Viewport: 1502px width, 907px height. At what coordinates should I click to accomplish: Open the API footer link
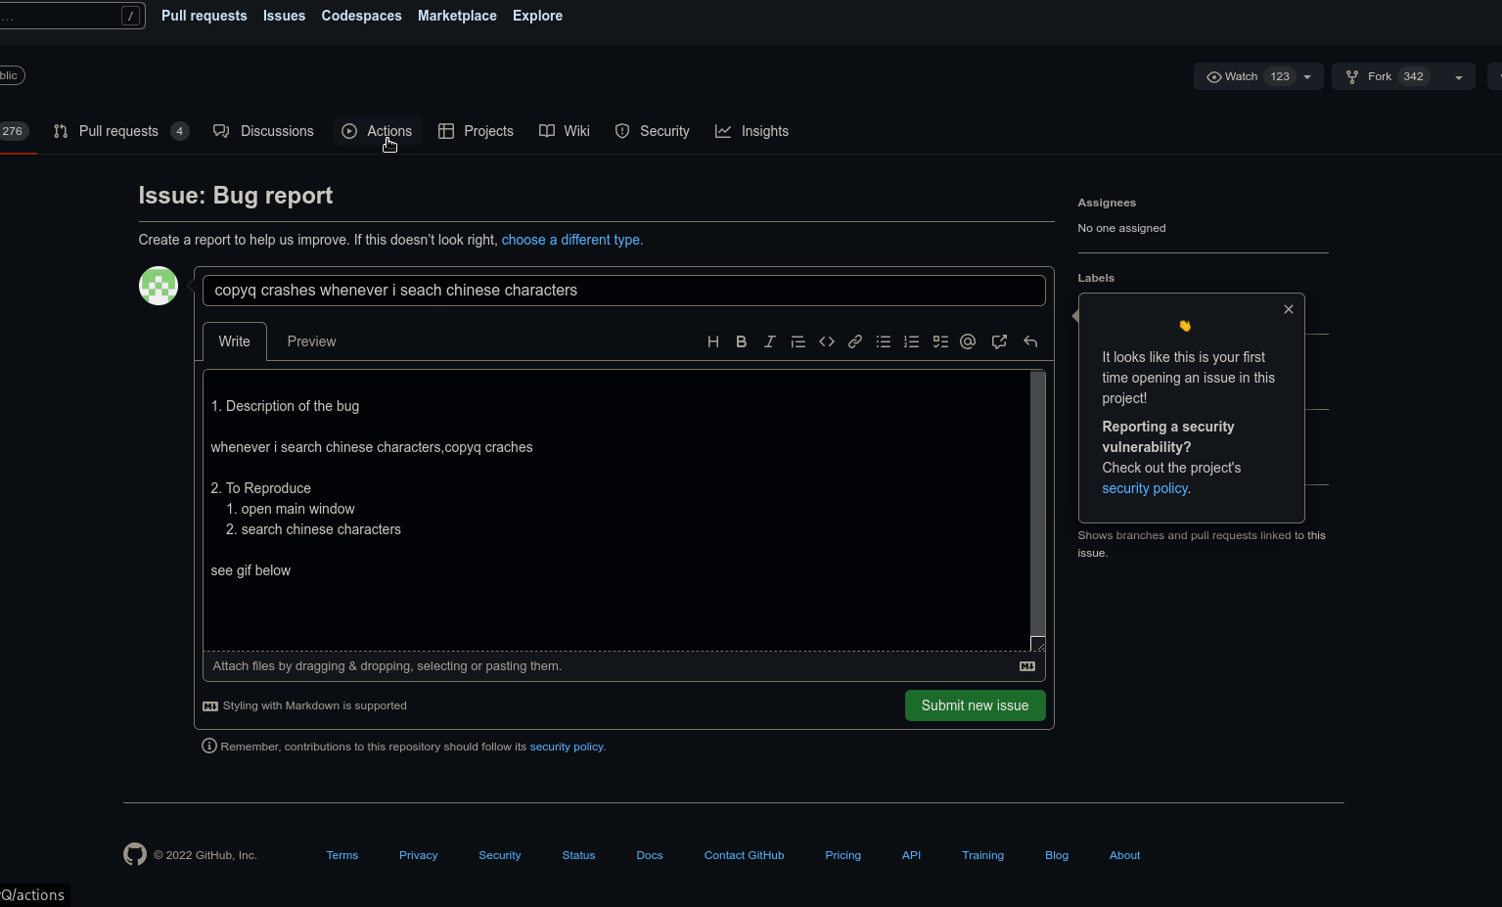tap(911, 855)
